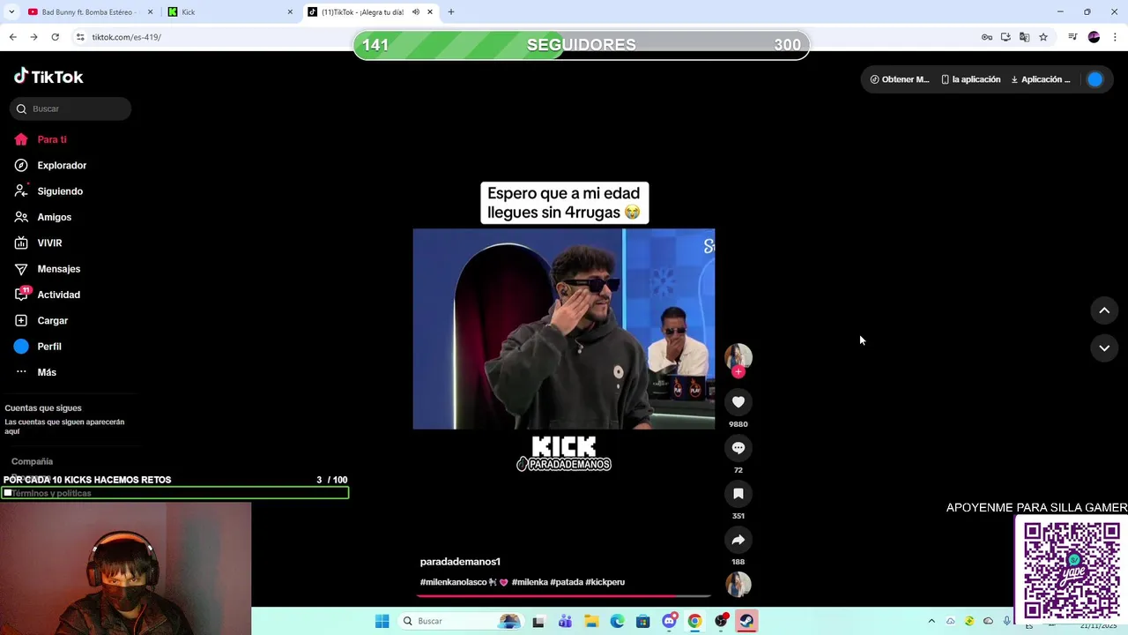Open the translate page icon

point(1024,37)
